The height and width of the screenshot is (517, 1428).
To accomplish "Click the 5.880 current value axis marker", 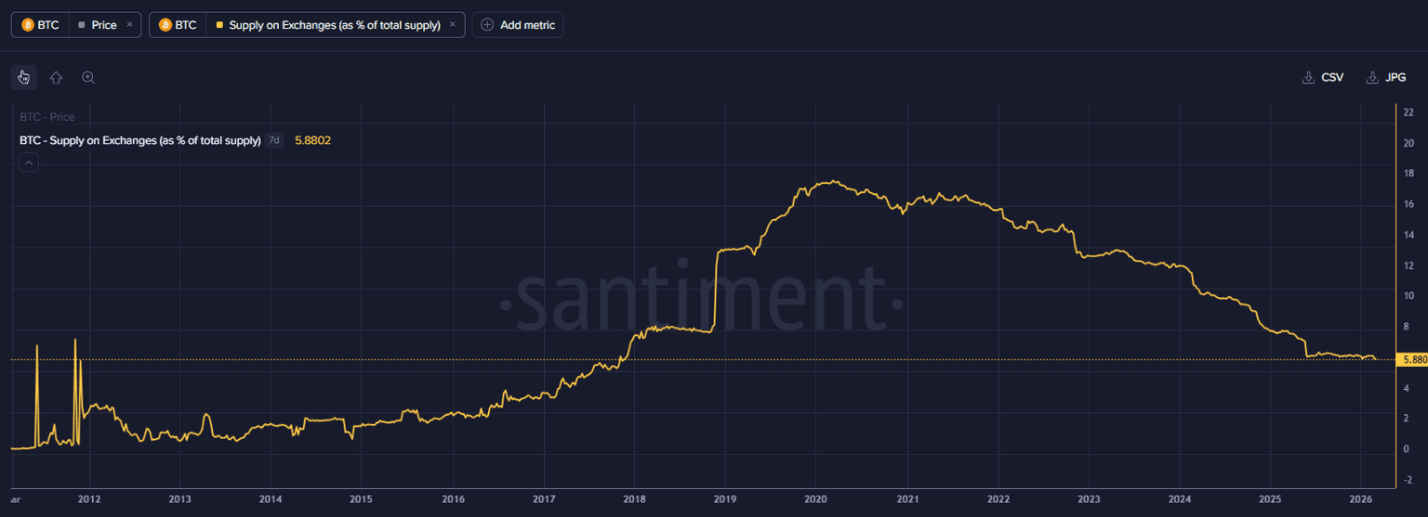I will (x=1413, y=359).
